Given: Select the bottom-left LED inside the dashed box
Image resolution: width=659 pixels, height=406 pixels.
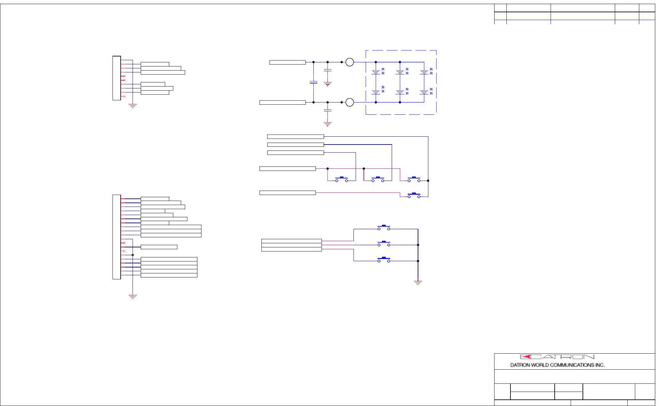Looking at the screenshot, I should coord(376,92).
